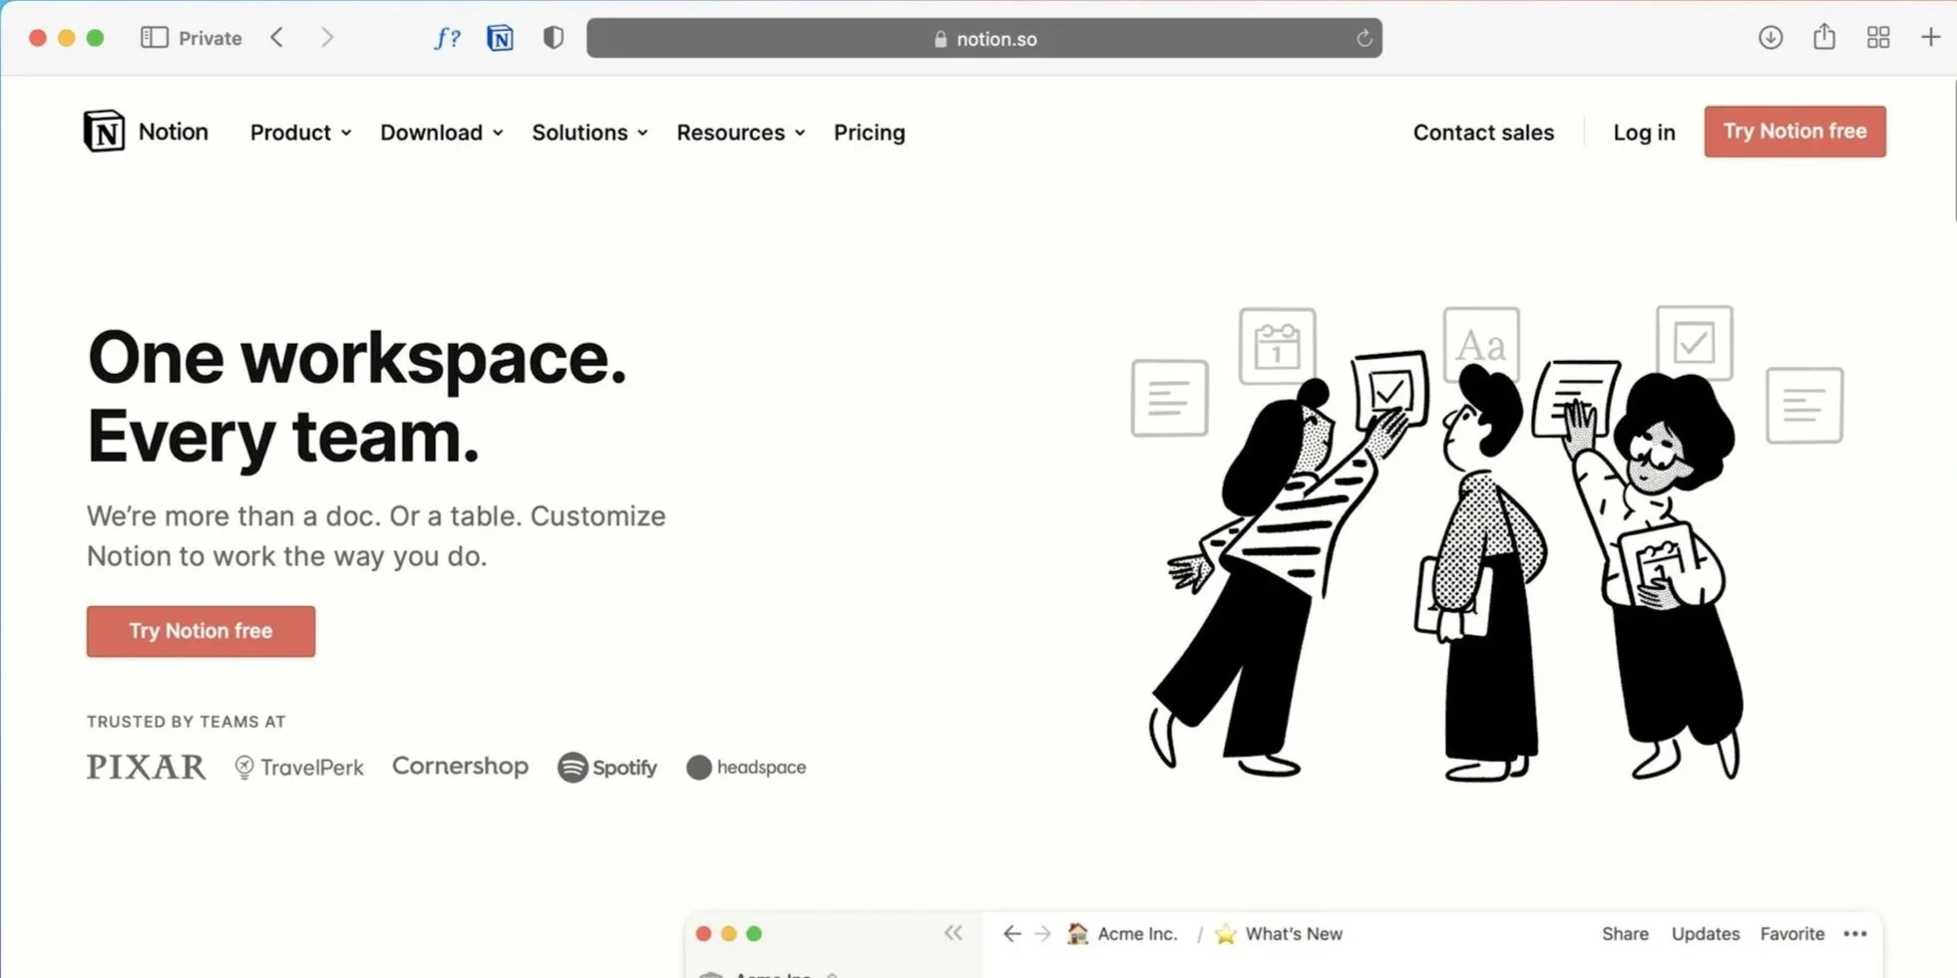Click the Spotify logo
The image size is (1957, 978).
607,767
